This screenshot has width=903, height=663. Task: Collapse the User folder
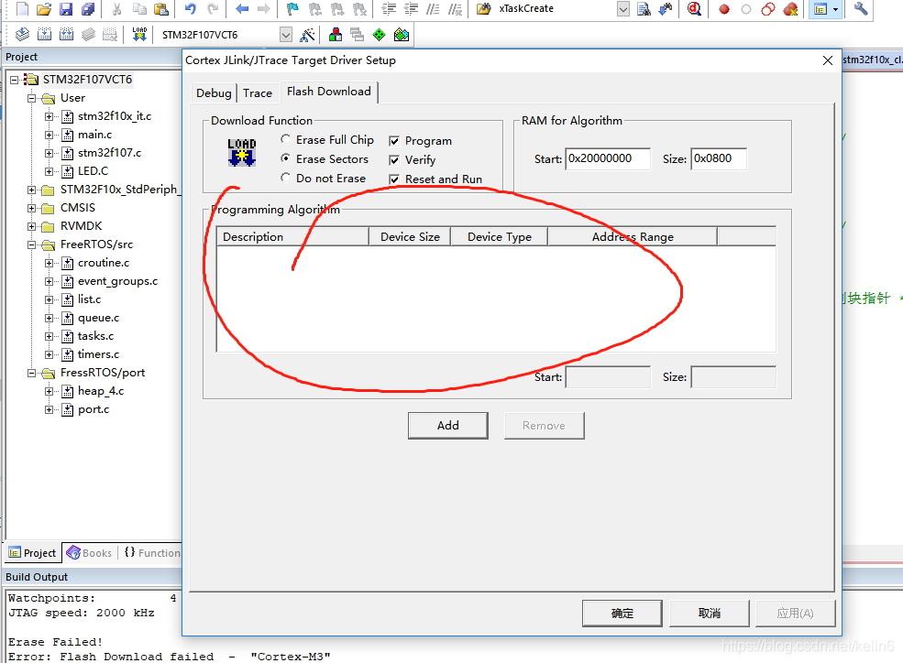(32, 98)
